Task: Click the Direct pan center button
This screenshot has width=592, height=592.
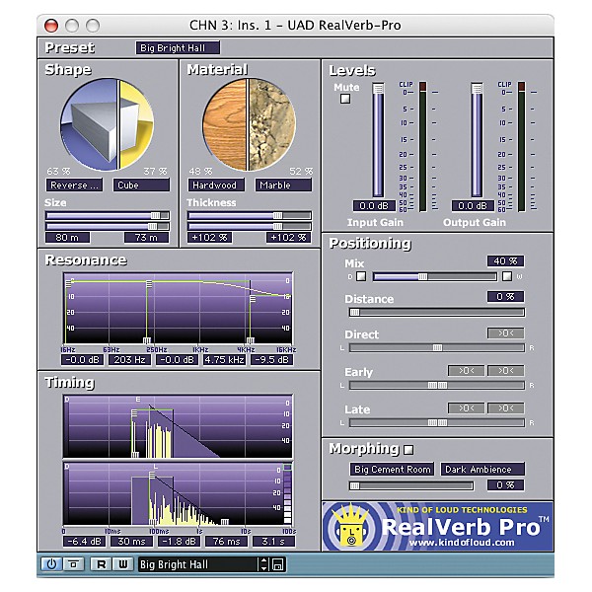Action: 505,333
